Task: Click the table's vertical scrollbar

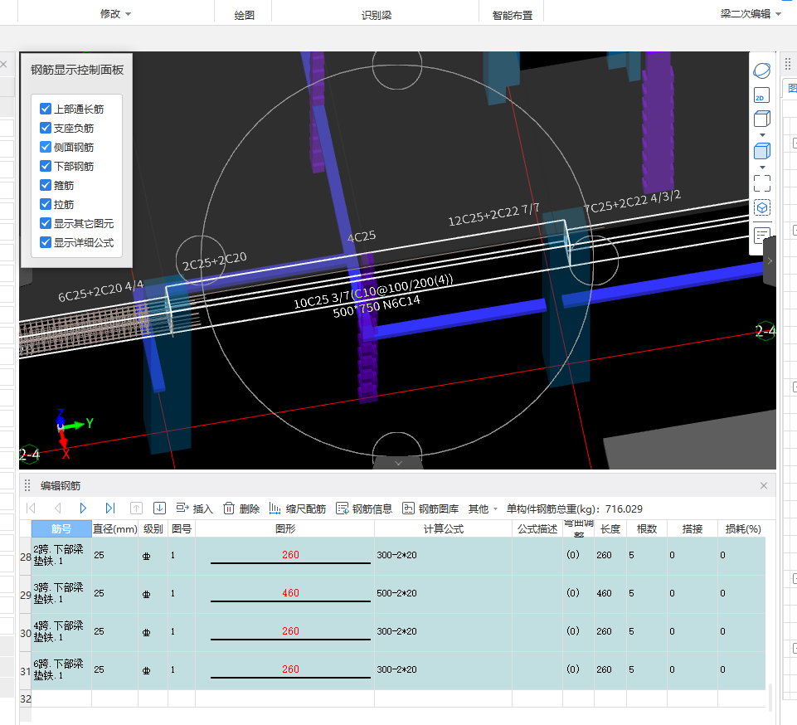Action: (x=770, y=697)
